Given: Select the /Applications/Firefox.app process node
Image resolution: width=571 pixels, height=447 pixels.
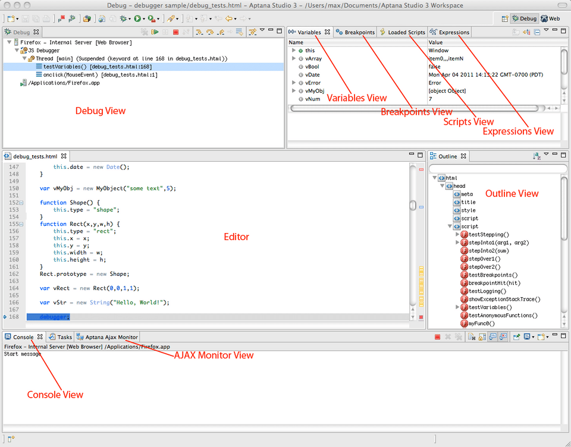Looking at the screenshot, I should point(60,83).
